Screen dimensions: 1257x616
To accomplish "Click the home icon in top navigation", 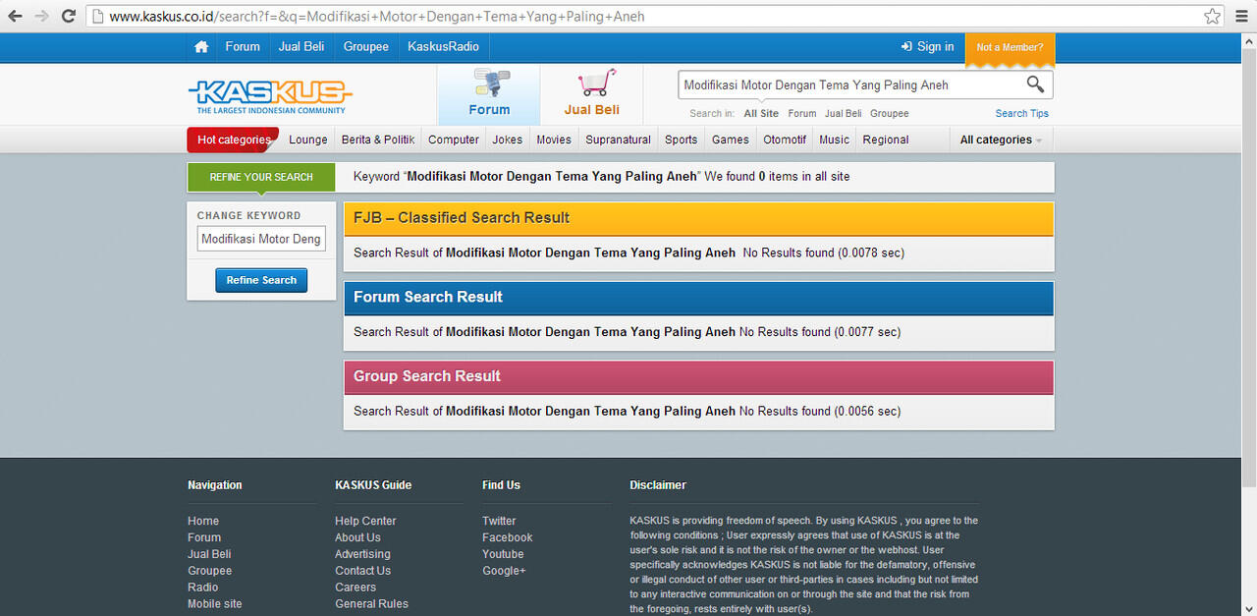I will point(201,47).
